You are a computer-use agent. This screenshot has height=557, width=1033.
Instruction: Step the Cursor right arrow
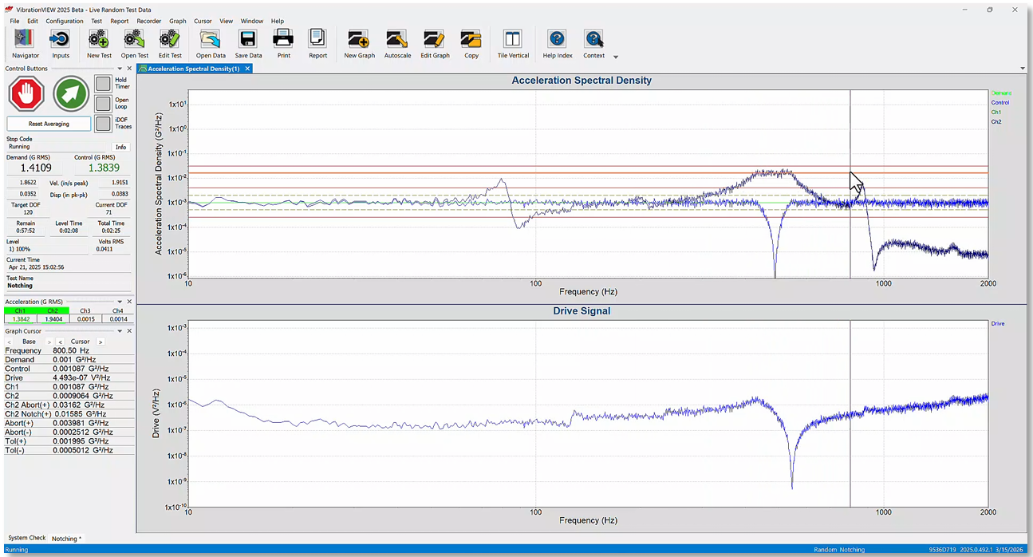click(101, 342)
